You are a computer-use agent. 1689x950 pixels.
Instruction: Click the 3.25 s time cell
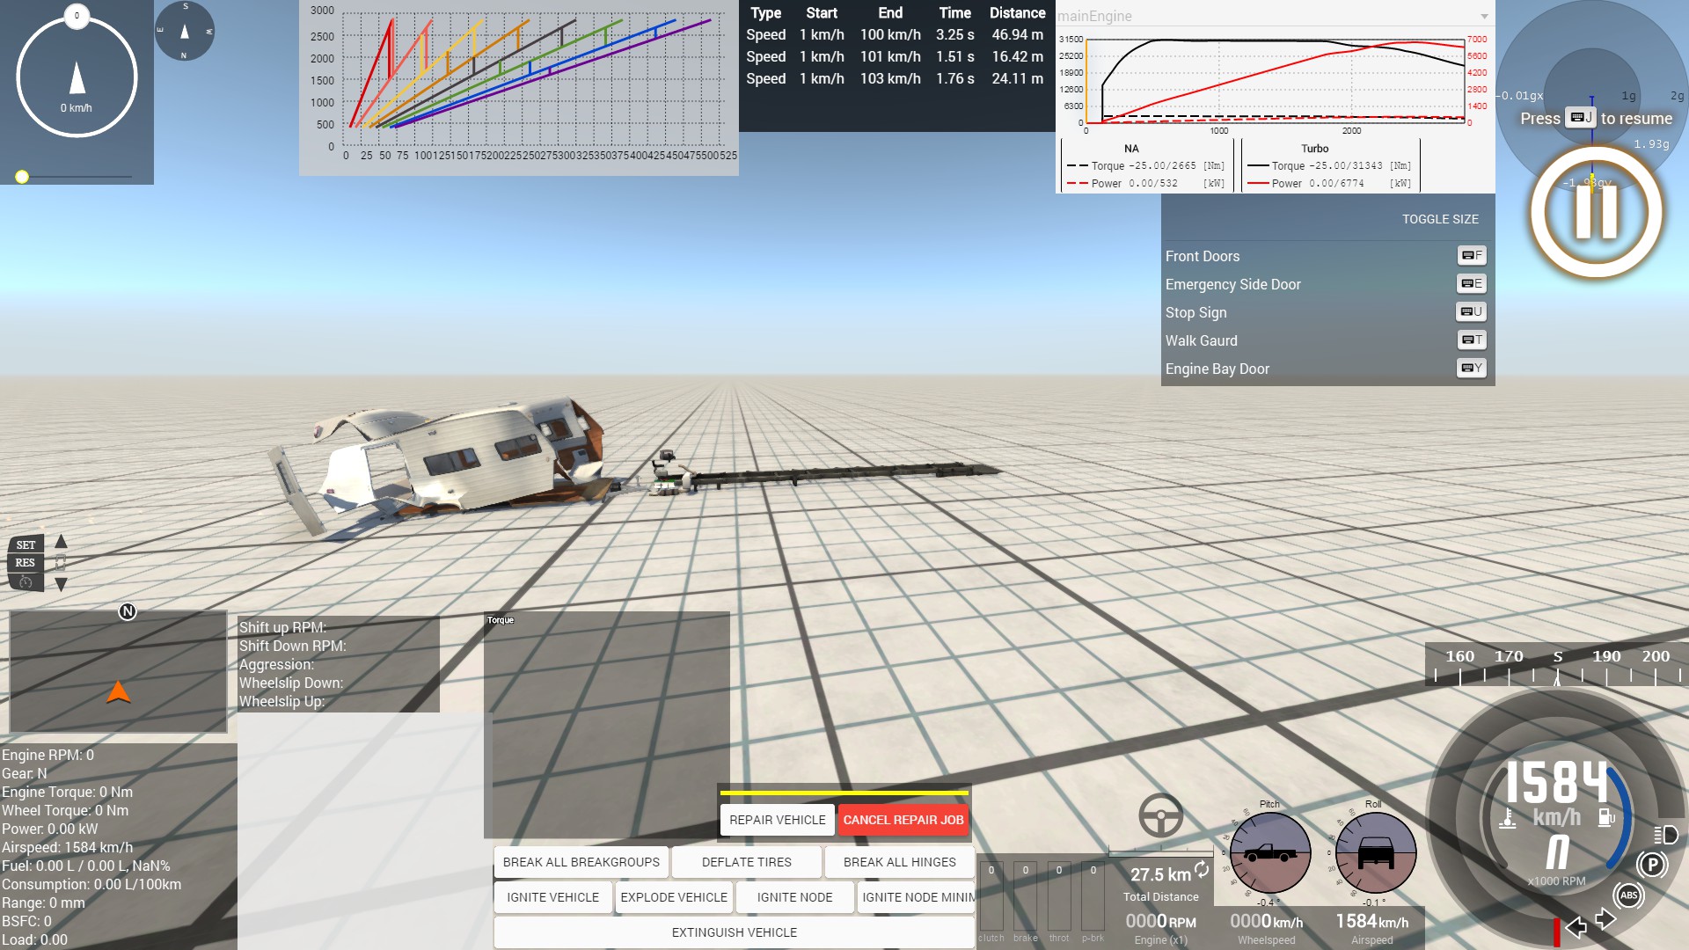[954, 34]
